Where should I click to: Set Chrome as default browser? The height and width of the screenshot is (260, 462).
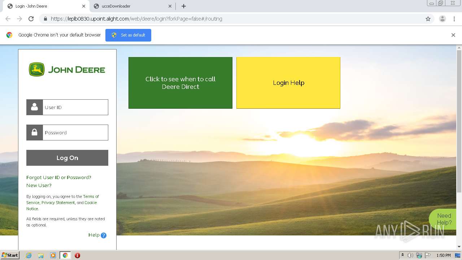pos(128,35)
